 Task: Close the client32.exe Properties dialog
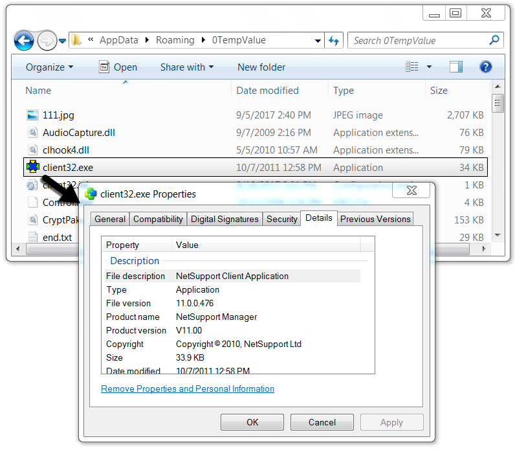[411, 190]
